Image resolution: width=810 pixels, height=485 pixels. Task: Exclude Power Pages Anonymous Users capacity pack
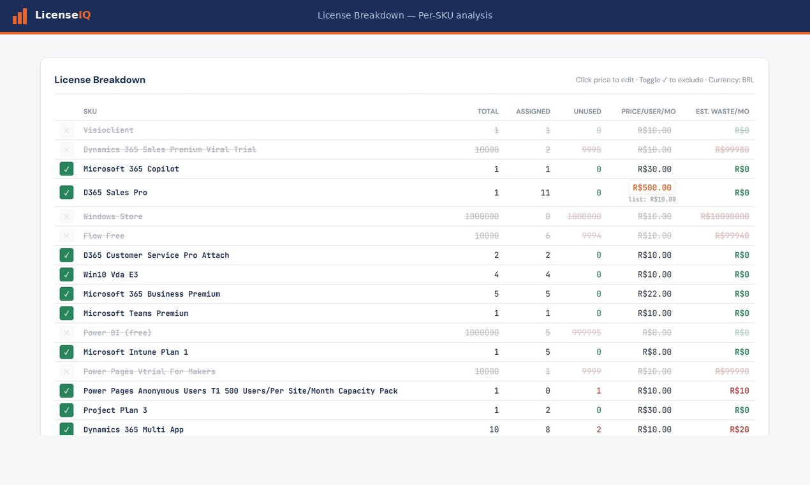pyautogui.click(x=66, y=391)
